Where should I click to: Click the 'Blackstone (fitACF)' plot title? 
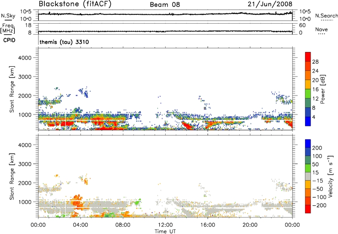point(75,4)
